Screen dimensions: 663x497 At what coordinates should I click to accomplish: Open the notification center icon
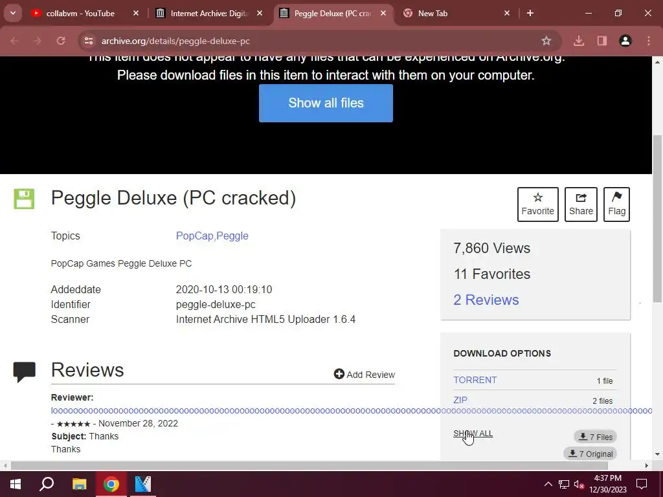(642, 484)
